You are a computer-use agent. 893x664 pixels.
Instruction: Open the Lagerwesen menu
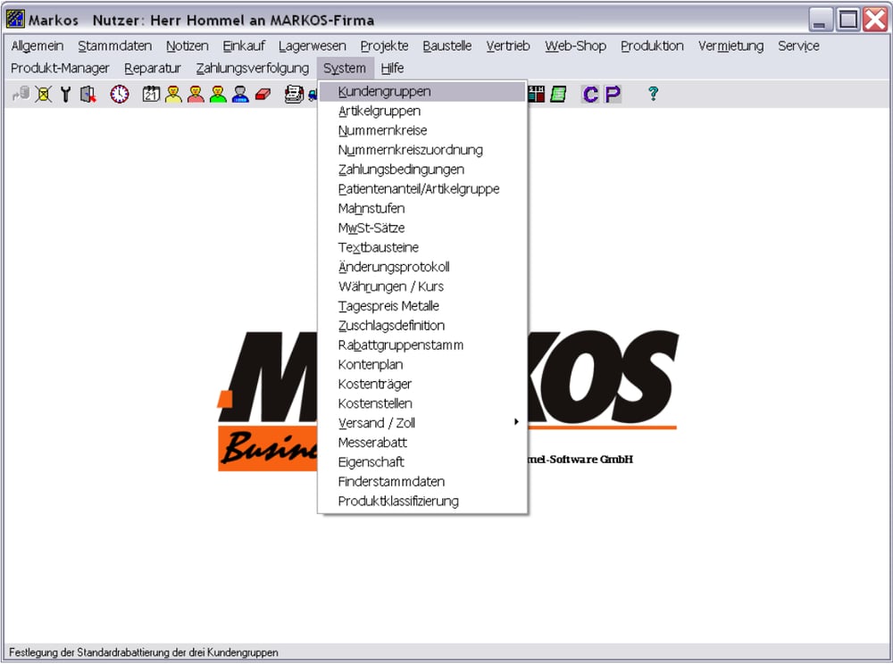tap(312, 46)
